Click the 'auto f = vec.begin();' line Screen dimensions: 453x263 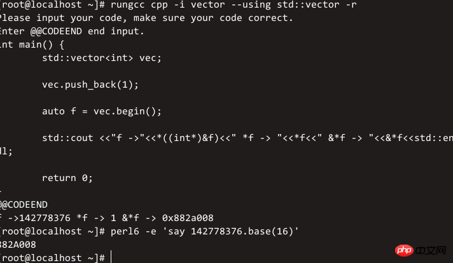pyautogui.click(x=102, y=111)
